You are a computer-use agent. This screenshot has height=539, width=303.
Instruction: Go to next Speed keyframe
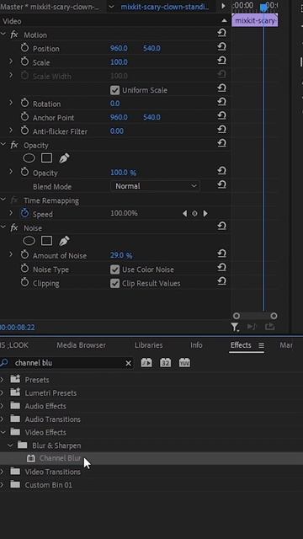pos(205,213)
